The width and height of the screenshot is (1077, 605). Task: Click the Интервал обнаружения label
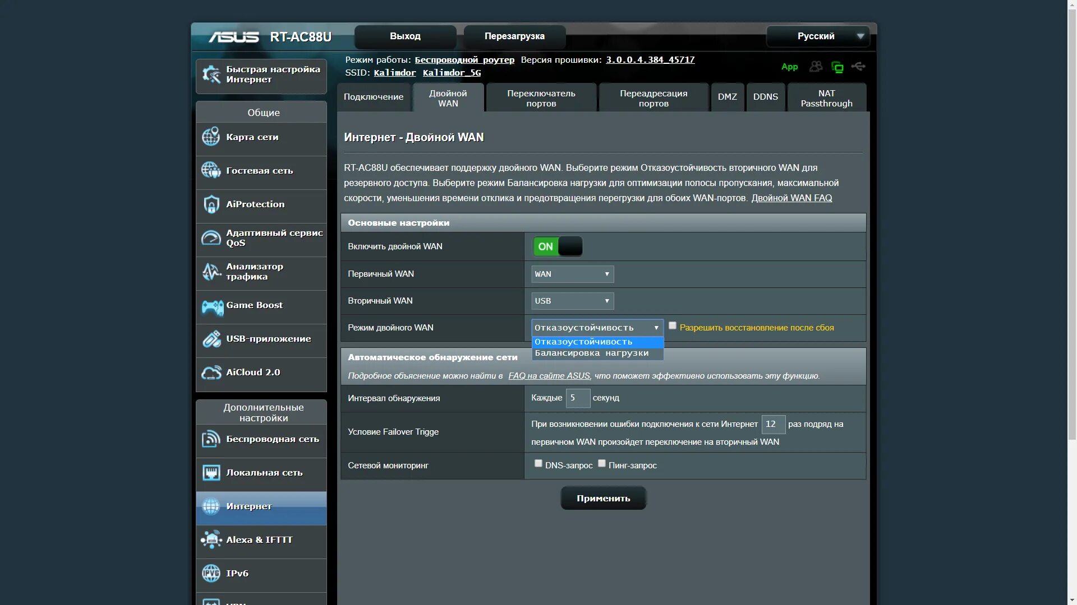coord(394,398)
